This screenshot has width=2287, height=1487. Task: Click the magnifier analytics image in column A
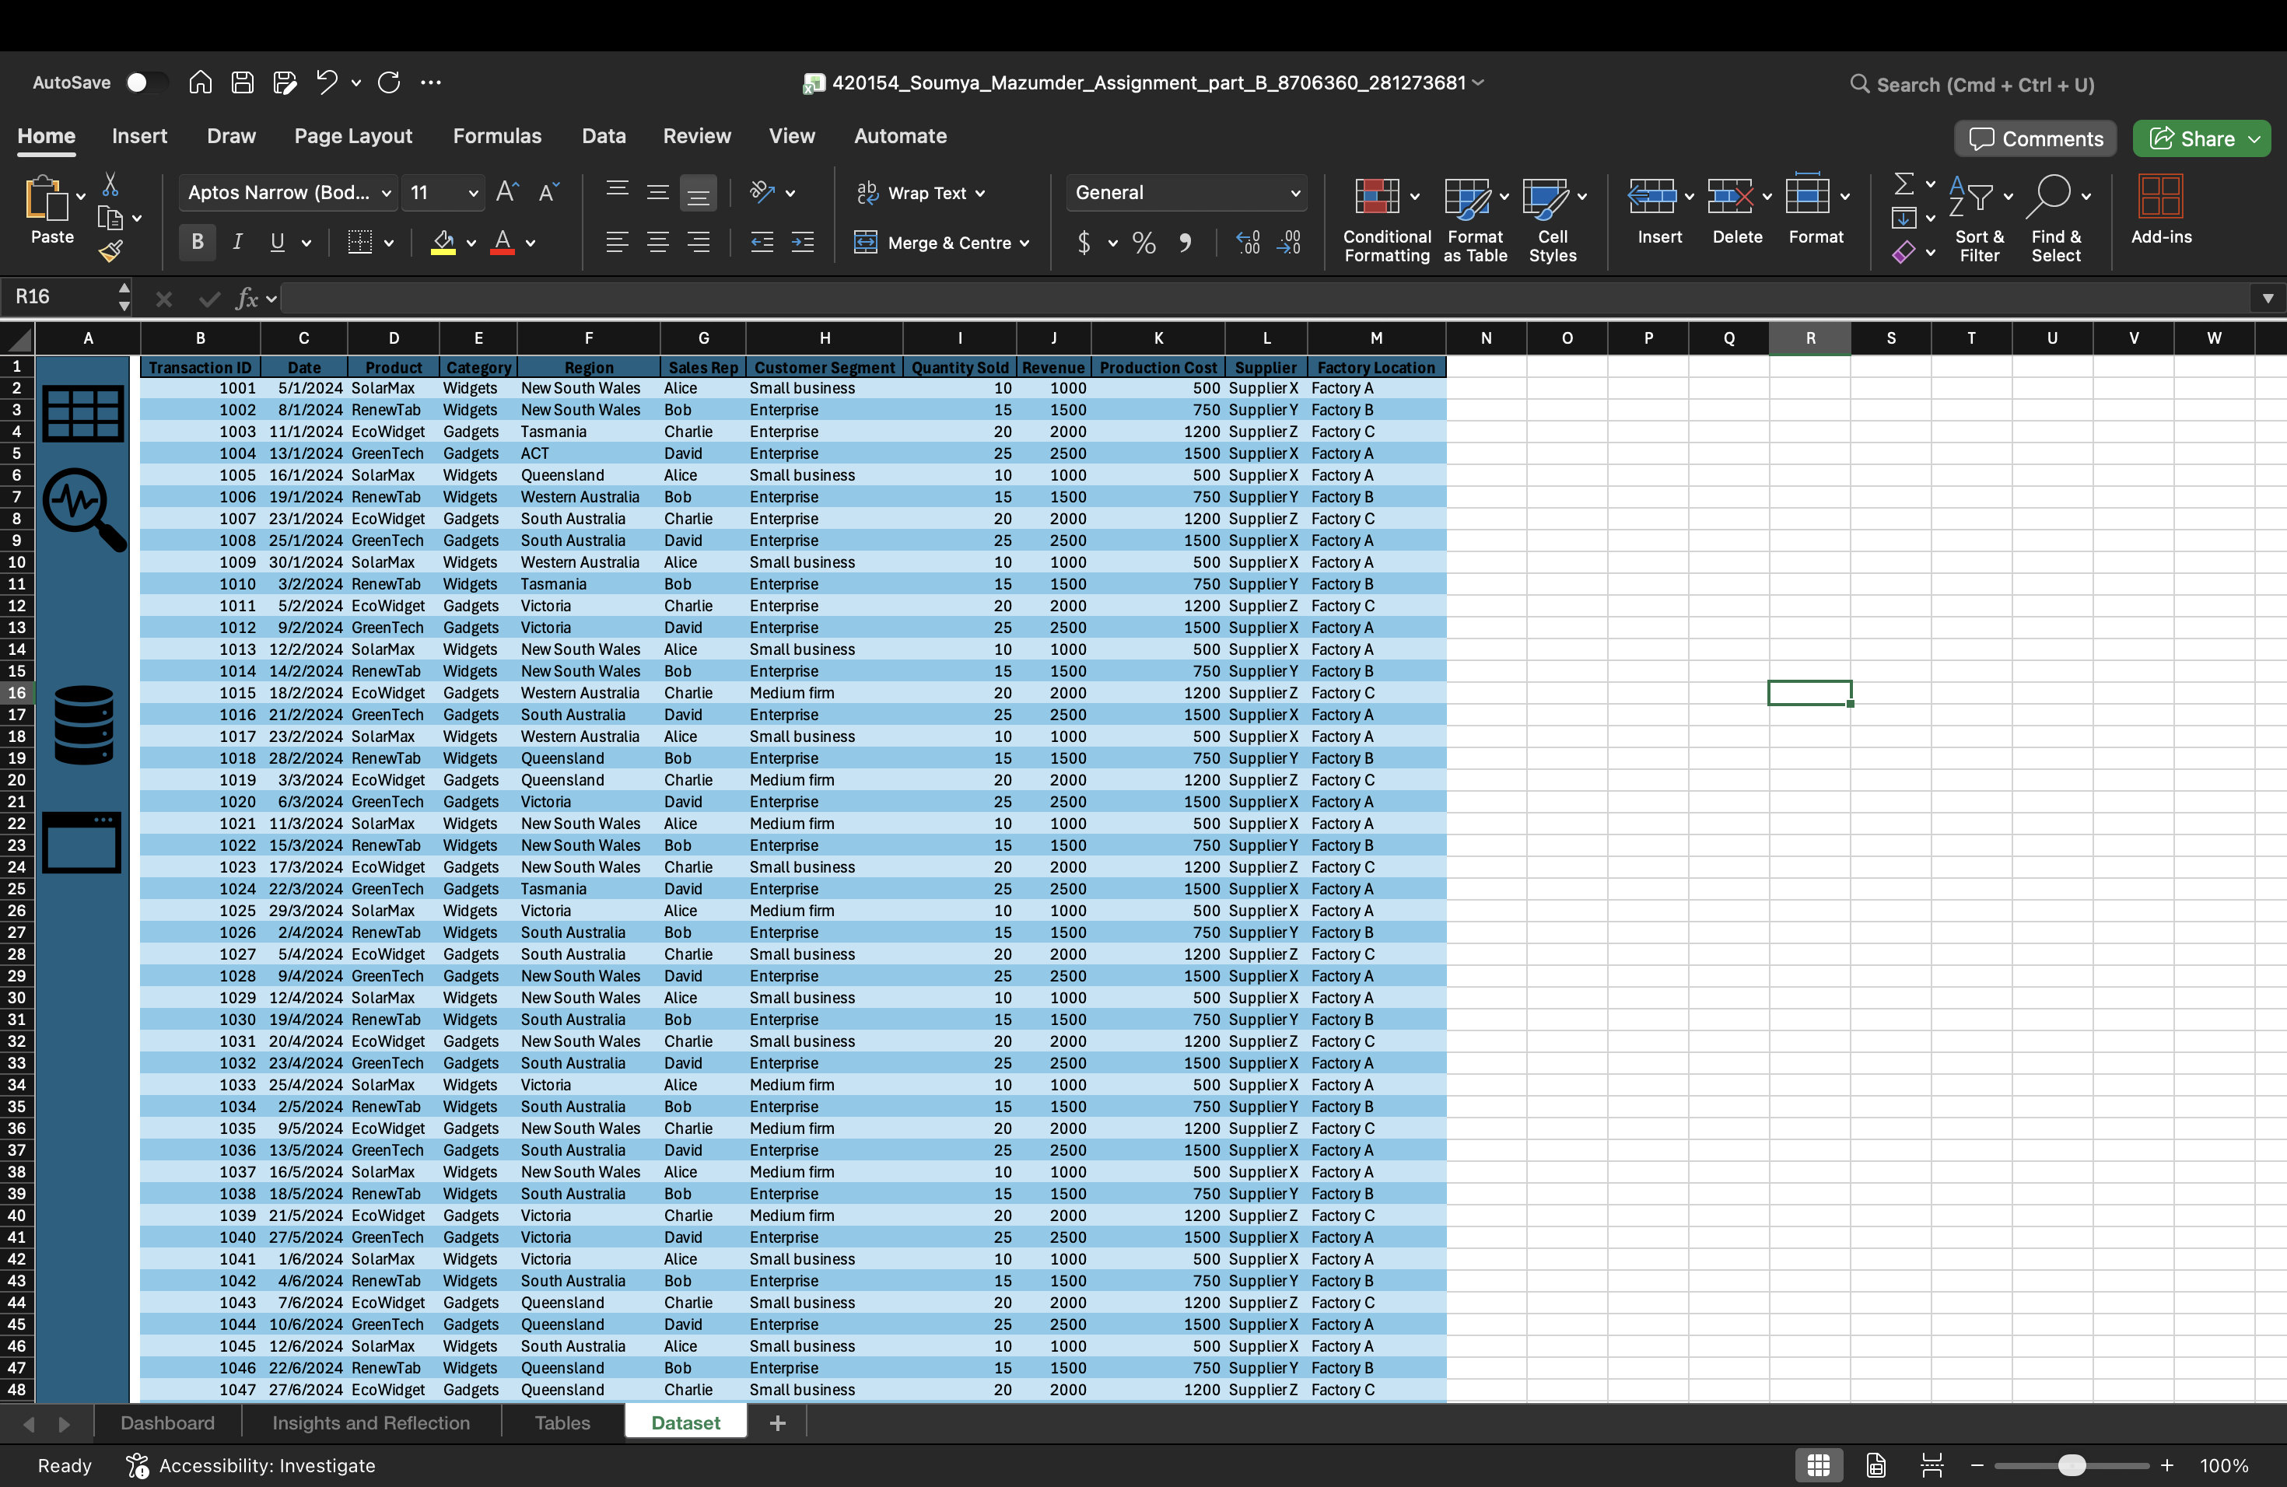click(83, 509)
